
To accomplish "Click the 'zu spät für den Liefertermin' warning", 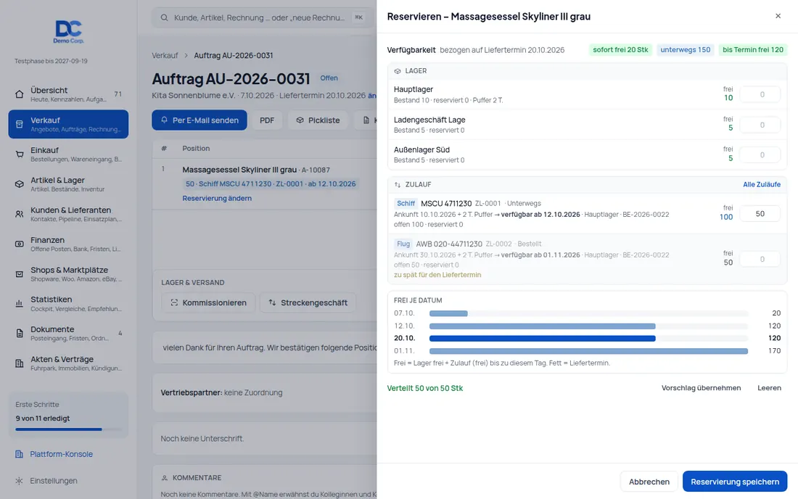I will point(437,275).
